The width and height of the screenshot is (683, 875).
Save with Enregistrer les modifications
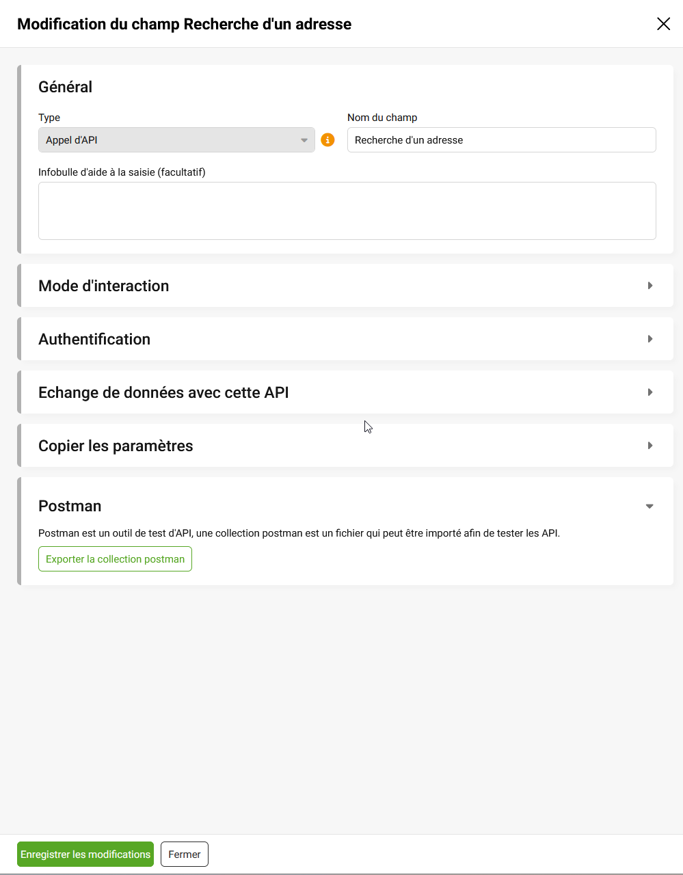(85, 854)
